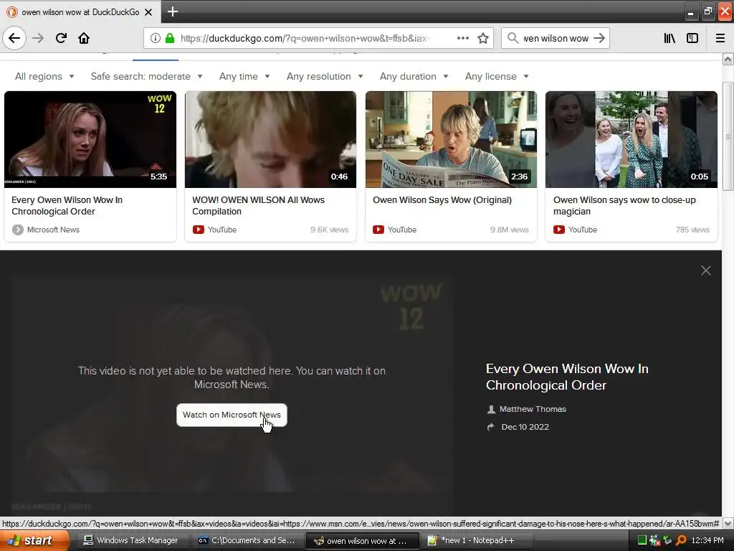Expand the Any time filter
Viewport: 734px width, 551px height.
pyautogui.click(x=244, y=76)
